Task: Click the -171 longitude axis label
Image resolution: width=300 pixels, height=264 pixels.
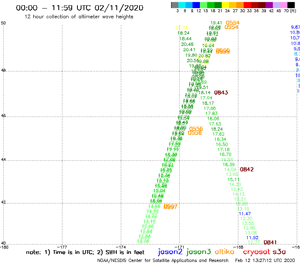Action: [x=180, y=247]
